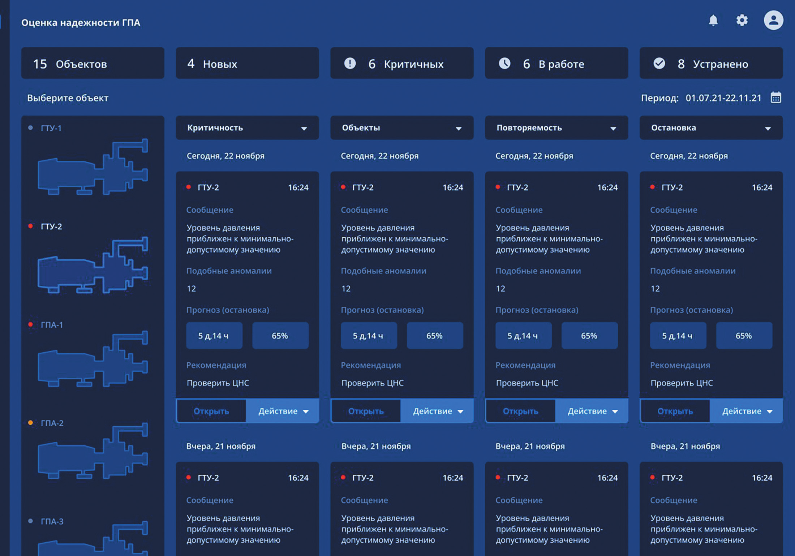Screen dimensions: 795x556
Task: Open Действие menu in Повторяемость column card
Action: [592, 411]
